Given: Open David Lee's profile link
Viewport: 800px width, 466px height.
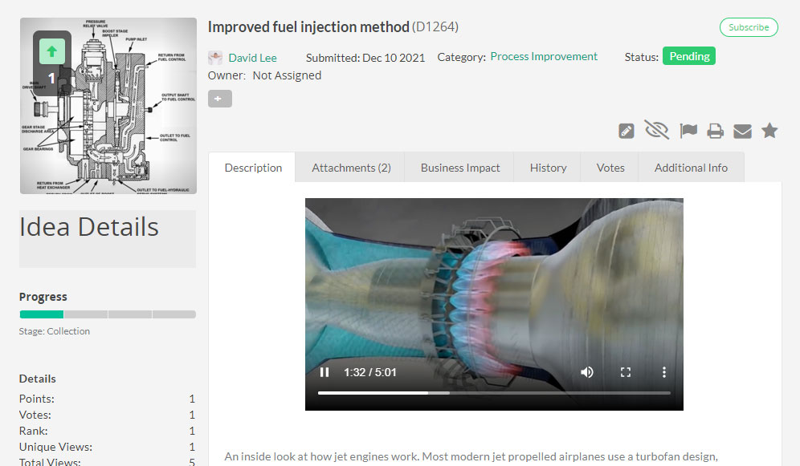Looking at the screenshot, I should 252,58.
